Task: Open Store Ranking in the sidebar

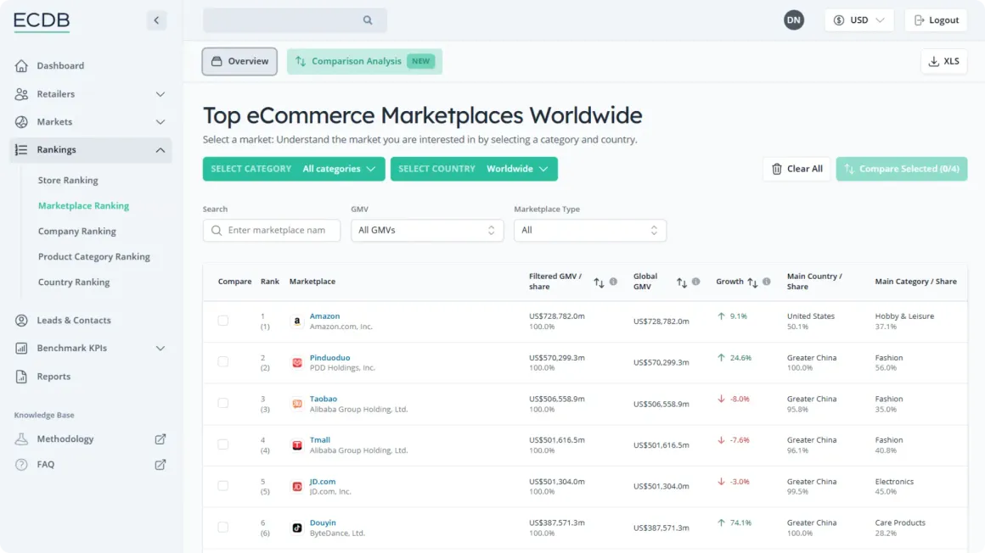Action: pos(68,180)
